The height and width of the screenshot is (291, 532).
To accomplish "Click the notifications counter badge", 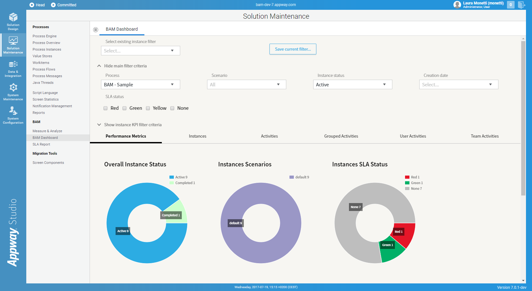I will pos(510,5).
